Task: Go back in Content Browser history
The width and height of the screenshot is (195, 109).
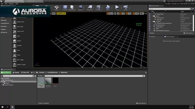Action: (32, 73)
